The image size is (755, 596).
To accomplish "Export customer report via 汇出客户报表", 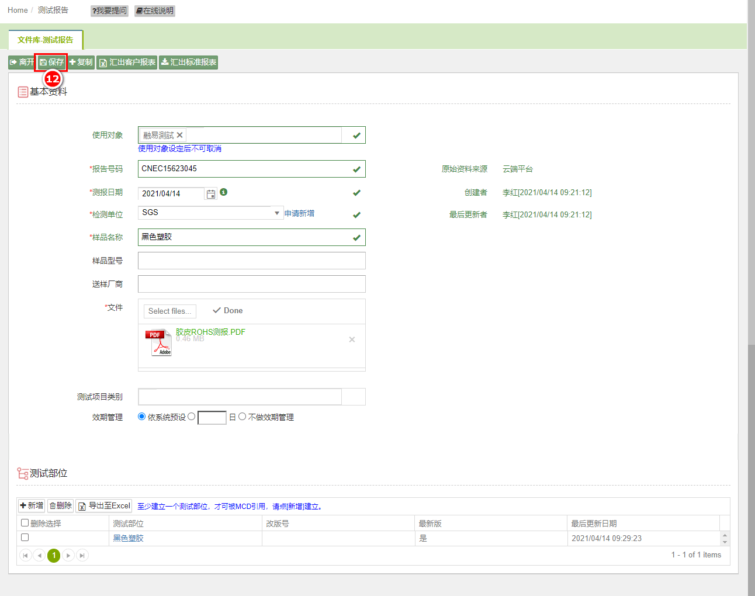I will pos(127,63).
